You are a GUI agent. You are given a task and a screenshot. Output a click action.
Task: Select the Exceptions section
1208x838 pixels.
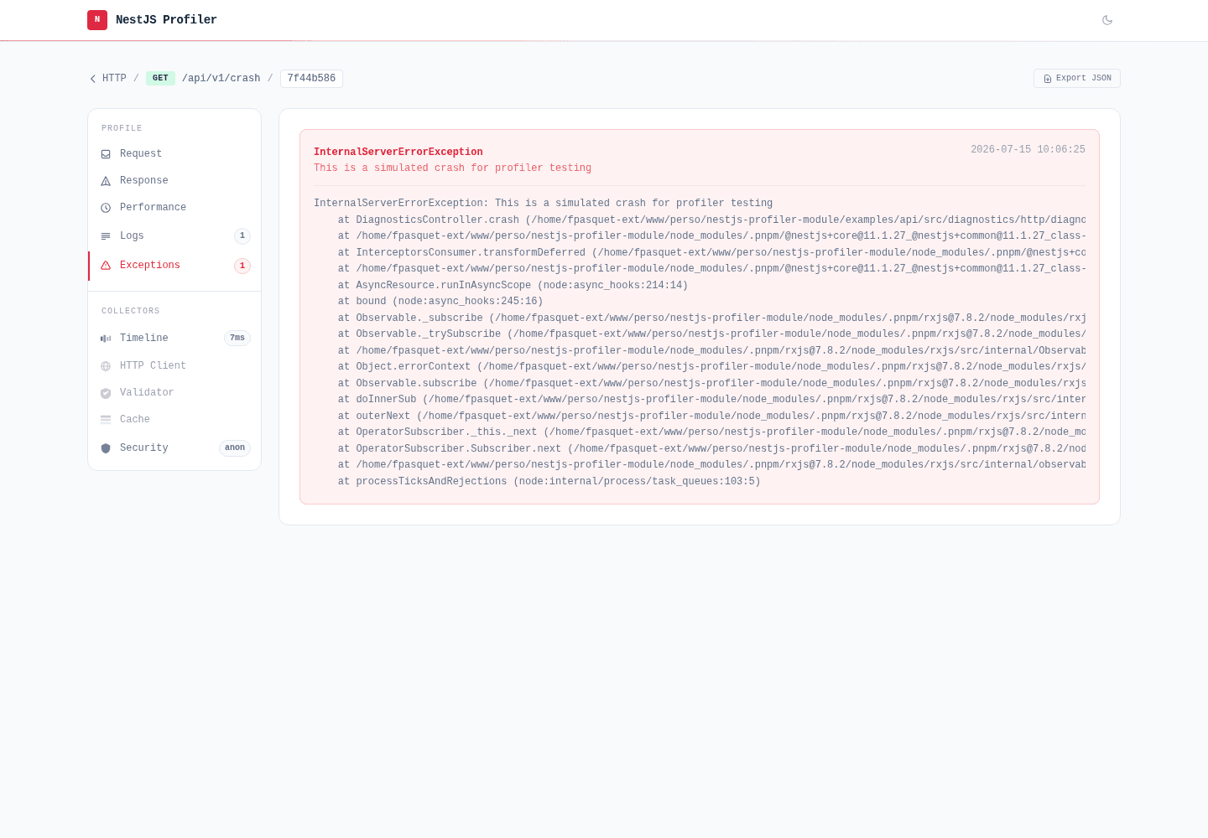174,266
